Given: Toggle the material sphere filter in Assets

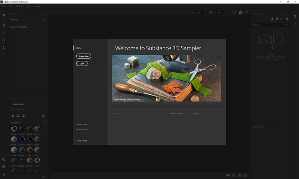Looking at the screenshot, I should point(13,116).
